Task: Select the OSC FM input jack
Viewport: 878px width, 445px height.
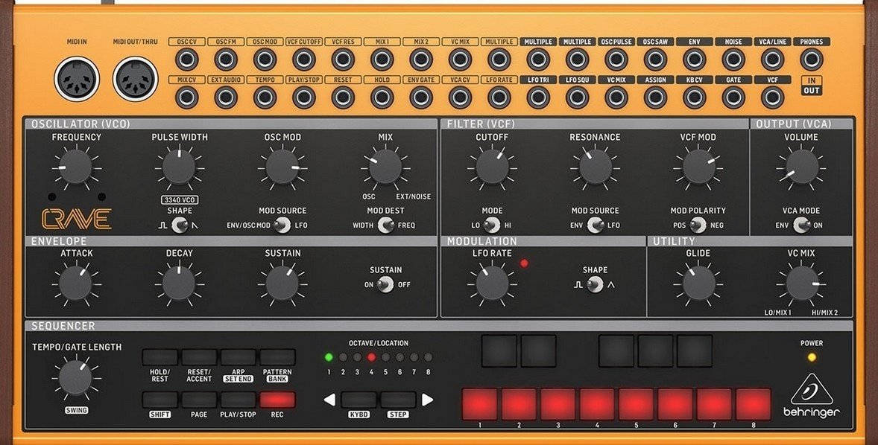Action: (226, 60)
